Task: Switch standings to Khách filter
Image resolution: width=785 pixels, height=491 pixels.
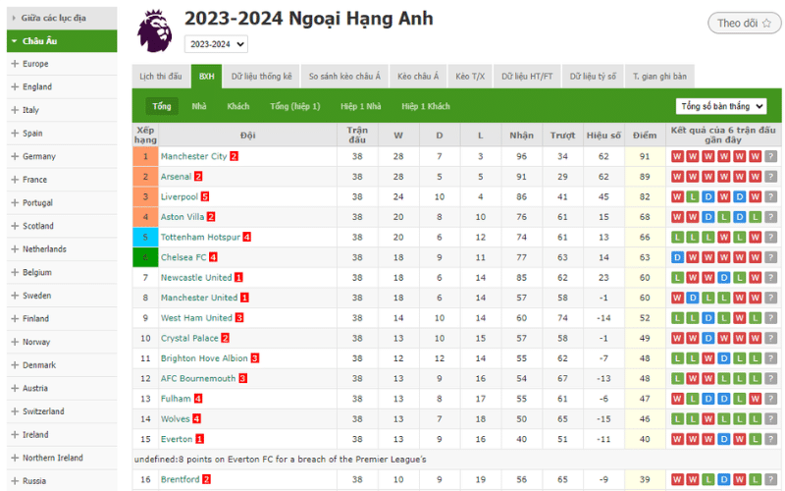Action: [x=238, y=106]
